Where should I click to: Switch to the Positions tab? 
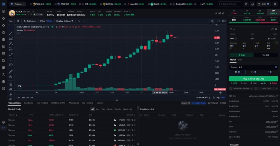pyautogui.click(x=28, y=103)
